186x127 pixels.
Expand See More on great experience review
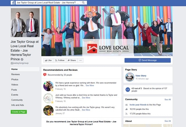[90, 86]
